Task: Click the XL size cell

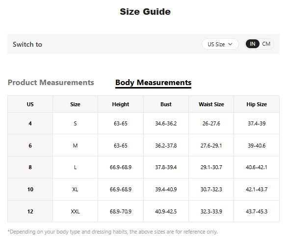Action: tap(75, 189)
